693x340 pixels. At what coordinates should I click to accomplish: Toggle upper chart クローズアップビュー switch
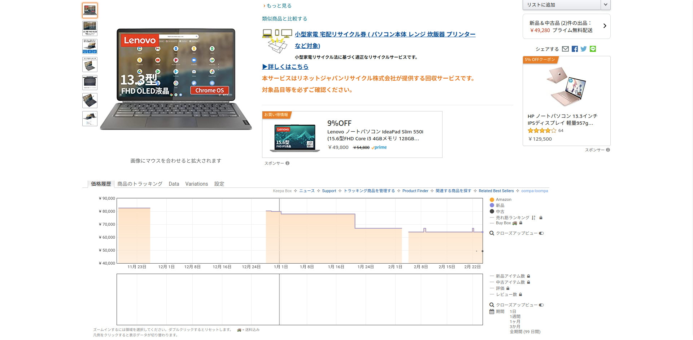point(541,233)
